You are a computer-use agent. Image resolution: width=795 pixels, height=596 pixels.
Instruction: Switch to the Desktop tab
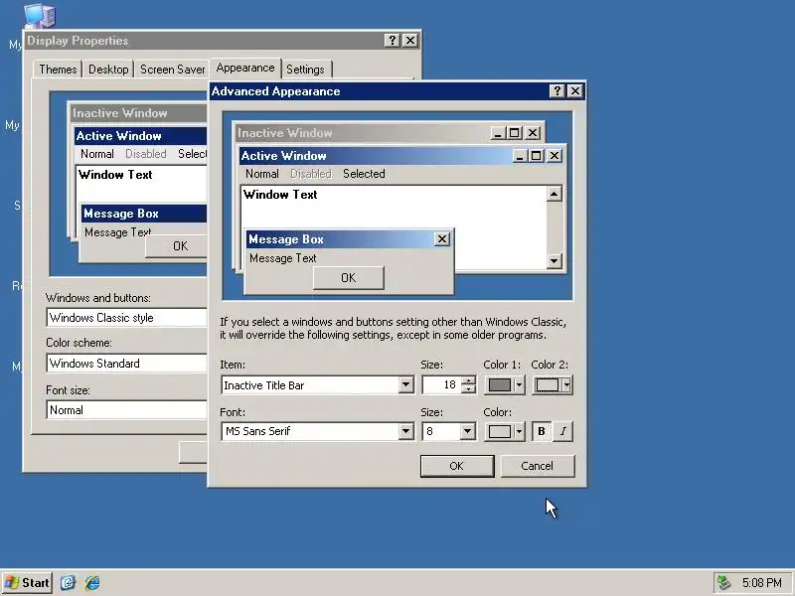[108, 70]
